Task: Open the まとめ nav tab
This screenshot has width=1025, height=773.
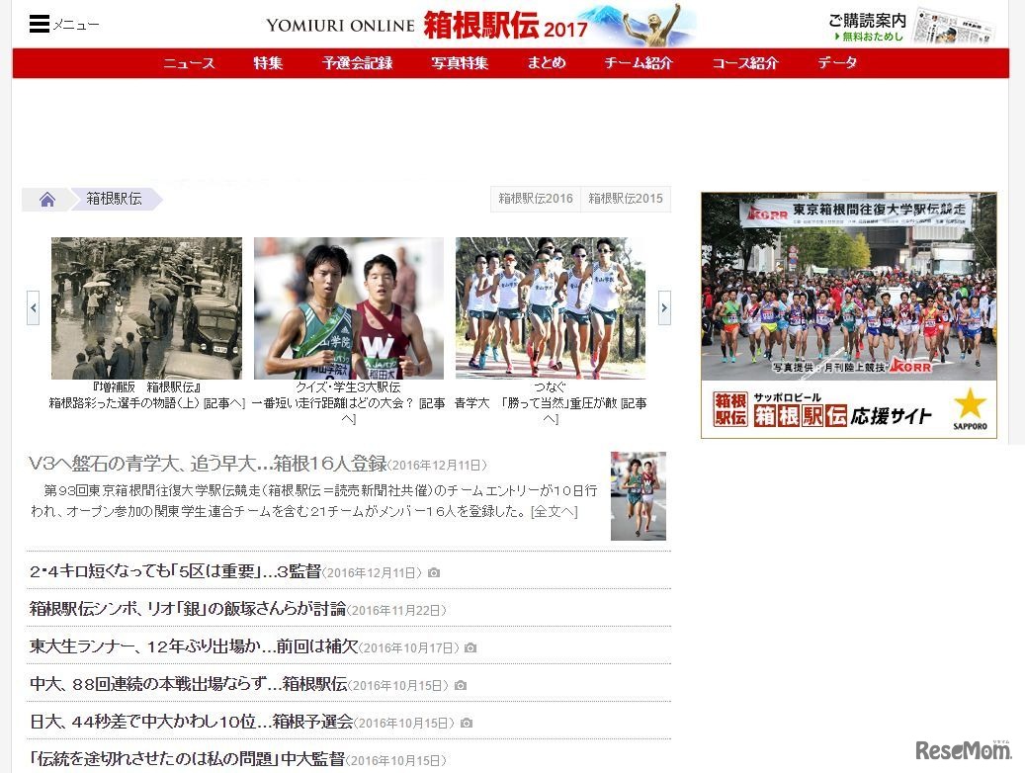Action: [547, 63]
